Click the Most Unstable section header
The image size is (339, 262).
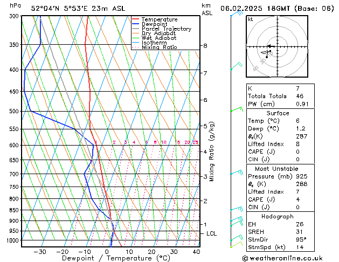[276, 169]
